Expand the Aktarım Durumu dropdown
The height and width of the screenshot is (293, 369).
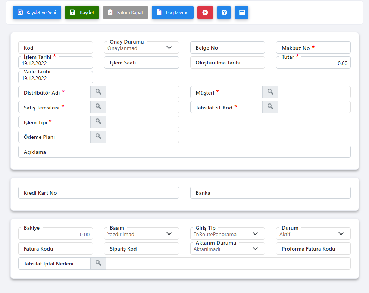click(255, 248)
